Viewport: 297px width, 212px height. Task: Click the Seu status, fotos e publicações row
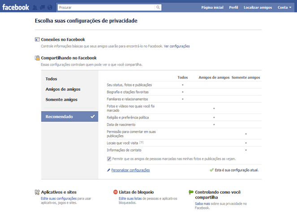pos(184,85)
